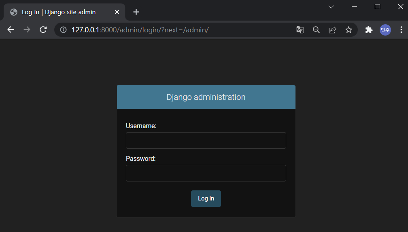Expand the tab search chevron
The image size is (408, 232).
(331, 7)
